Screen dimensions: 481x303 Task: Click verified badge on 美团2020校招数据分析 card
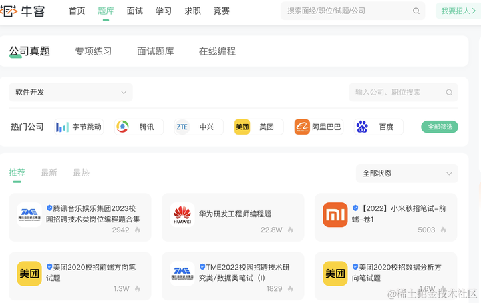(355, 267)
